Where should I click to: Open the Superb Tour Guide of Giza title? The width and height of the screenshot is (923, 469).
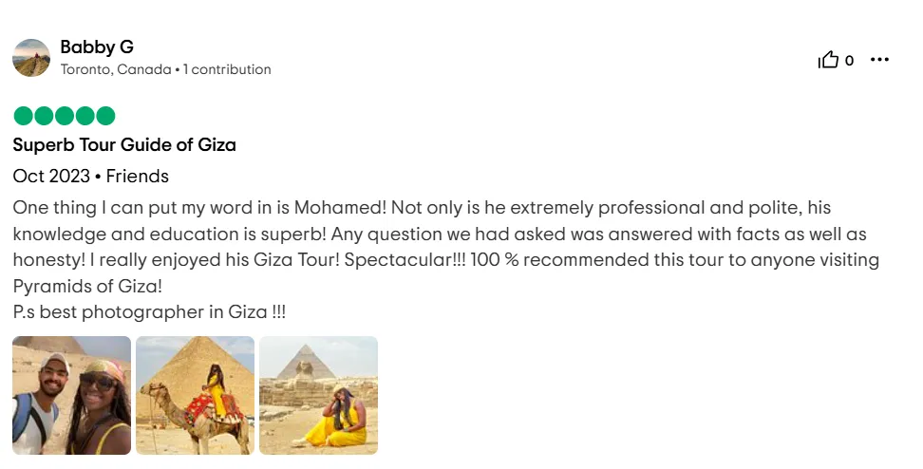(x=124, y=144)
